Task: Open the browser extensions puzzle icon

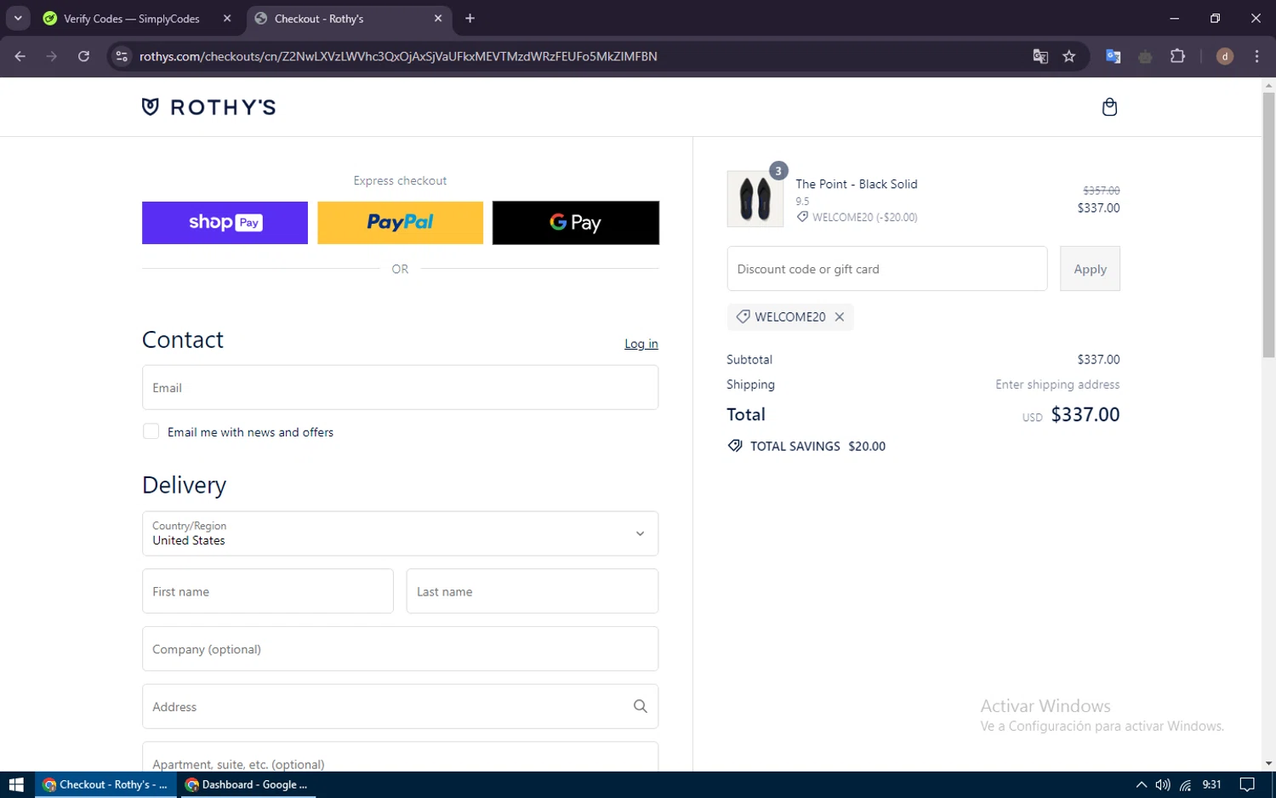Action: point(1177,56)
